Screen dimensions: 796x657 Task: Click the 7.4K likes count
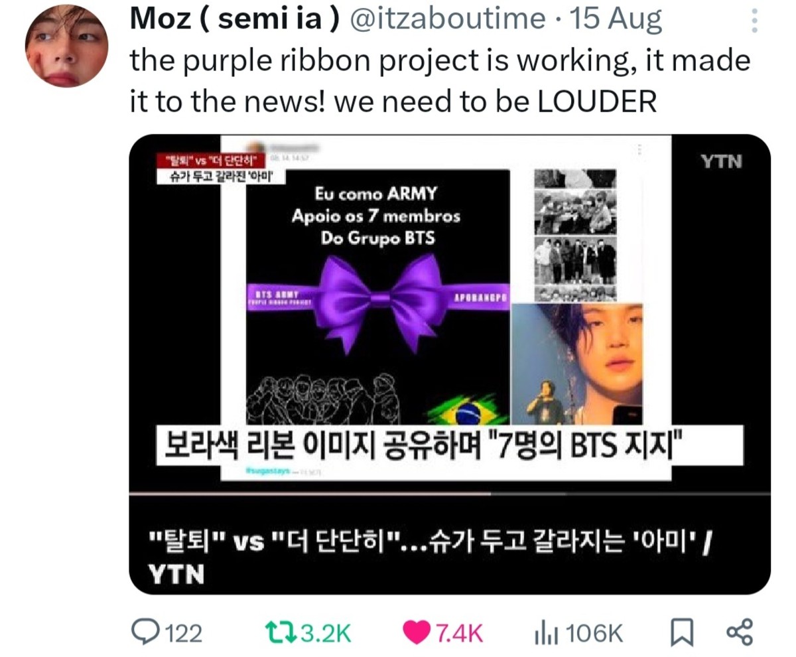458,633
